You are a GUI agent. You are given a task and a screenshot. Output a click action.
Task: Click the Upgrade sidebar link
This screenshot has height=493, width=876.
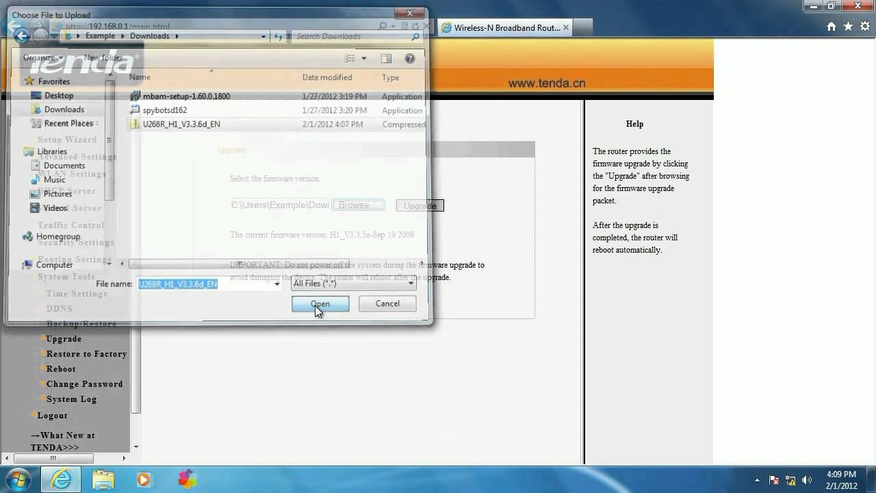coord(64,339)
